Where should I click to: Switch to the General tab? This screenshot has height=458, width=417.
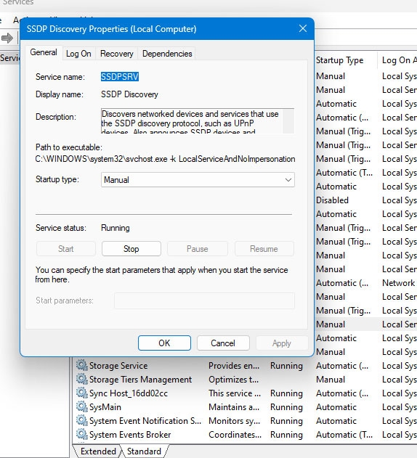point(44,52)
